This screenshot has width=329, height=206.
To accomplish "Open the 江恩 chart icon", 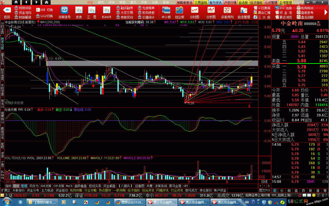I will (92, 10).
